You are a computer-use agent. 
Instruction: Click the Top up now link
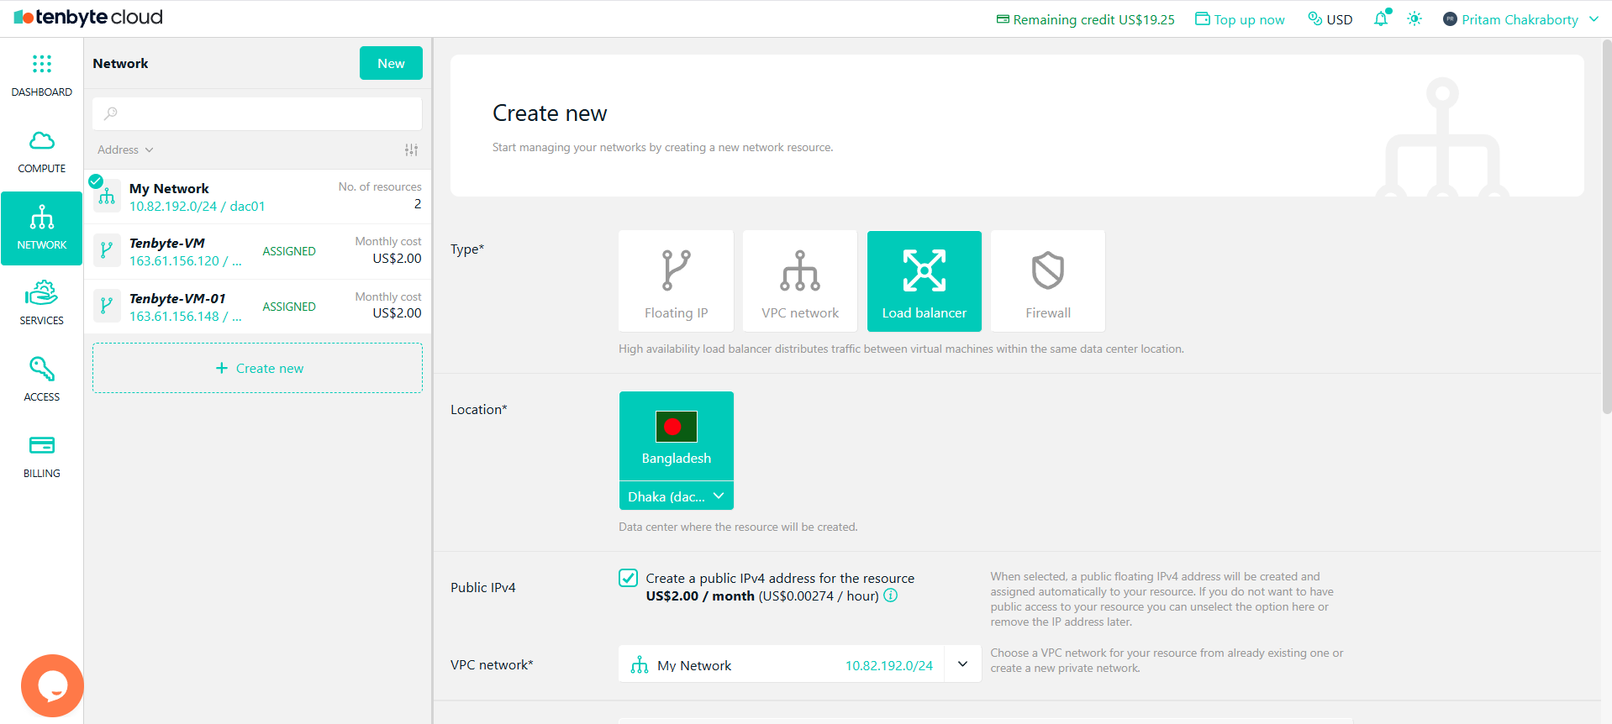point(1241,19)
